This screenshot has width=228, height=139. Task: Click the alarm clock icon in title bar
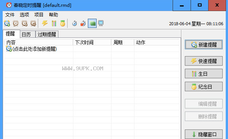pyautogui.click(x=9, y=5)
